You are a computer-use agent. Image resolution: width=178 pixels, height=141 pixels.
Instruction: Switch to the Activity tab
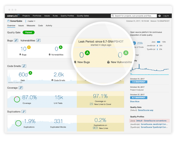click(49, 26)
